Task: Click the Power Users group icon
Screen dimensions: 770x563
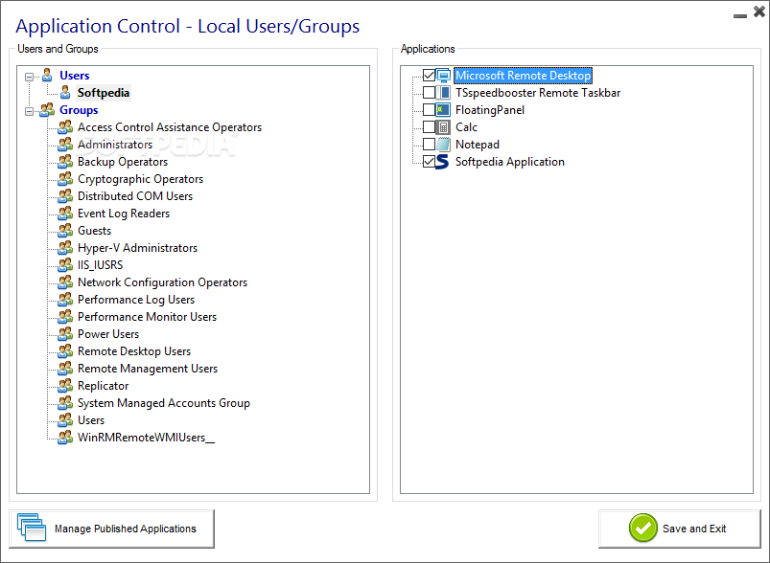Action: click(x=65, y=334)
